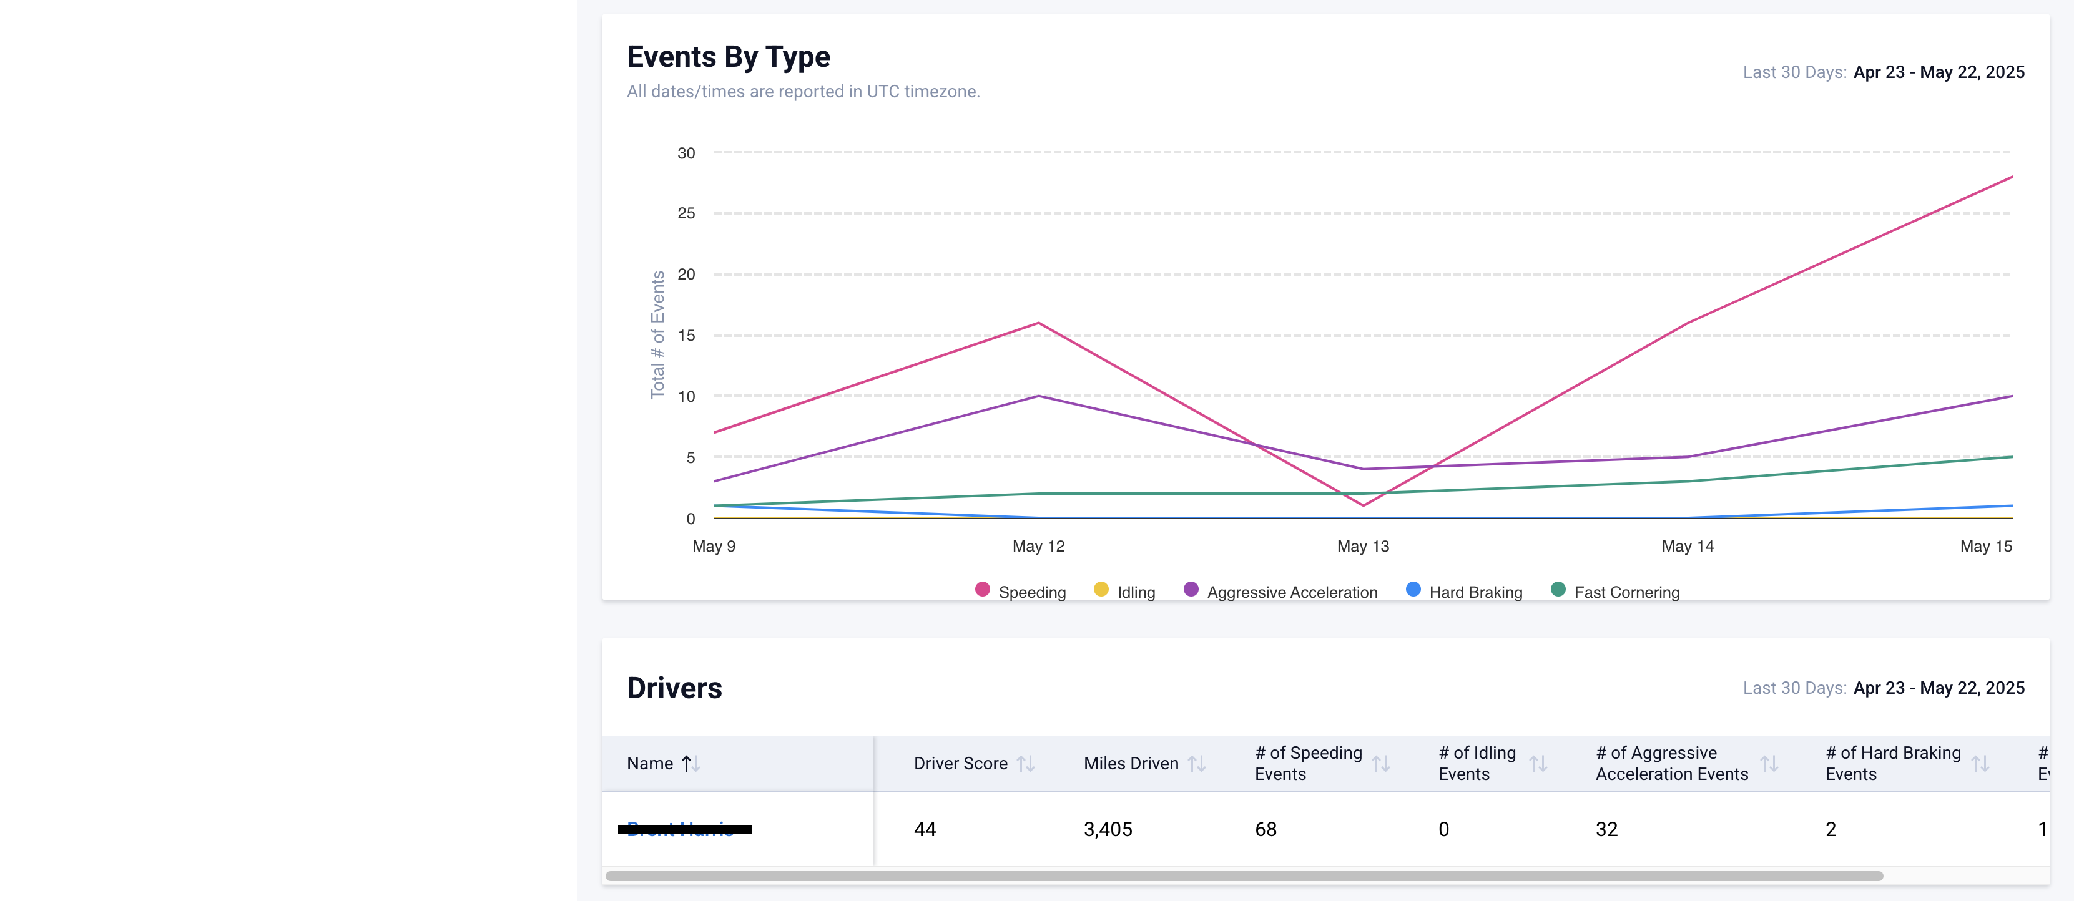Screen dimensions: 2074x901
Task: Toggle Idling series in chart legend
Action: point(1135,592)
